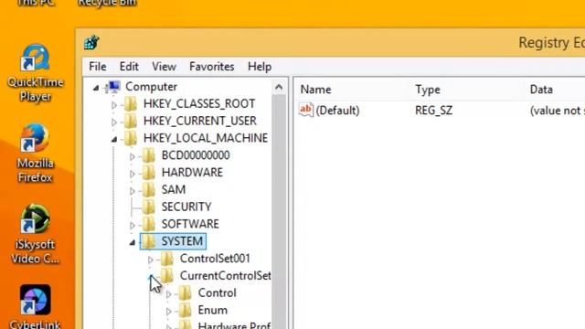This screenshot has height=329, width=585.
Task: Select the SECURITY key label
Action: pos(186,207)
